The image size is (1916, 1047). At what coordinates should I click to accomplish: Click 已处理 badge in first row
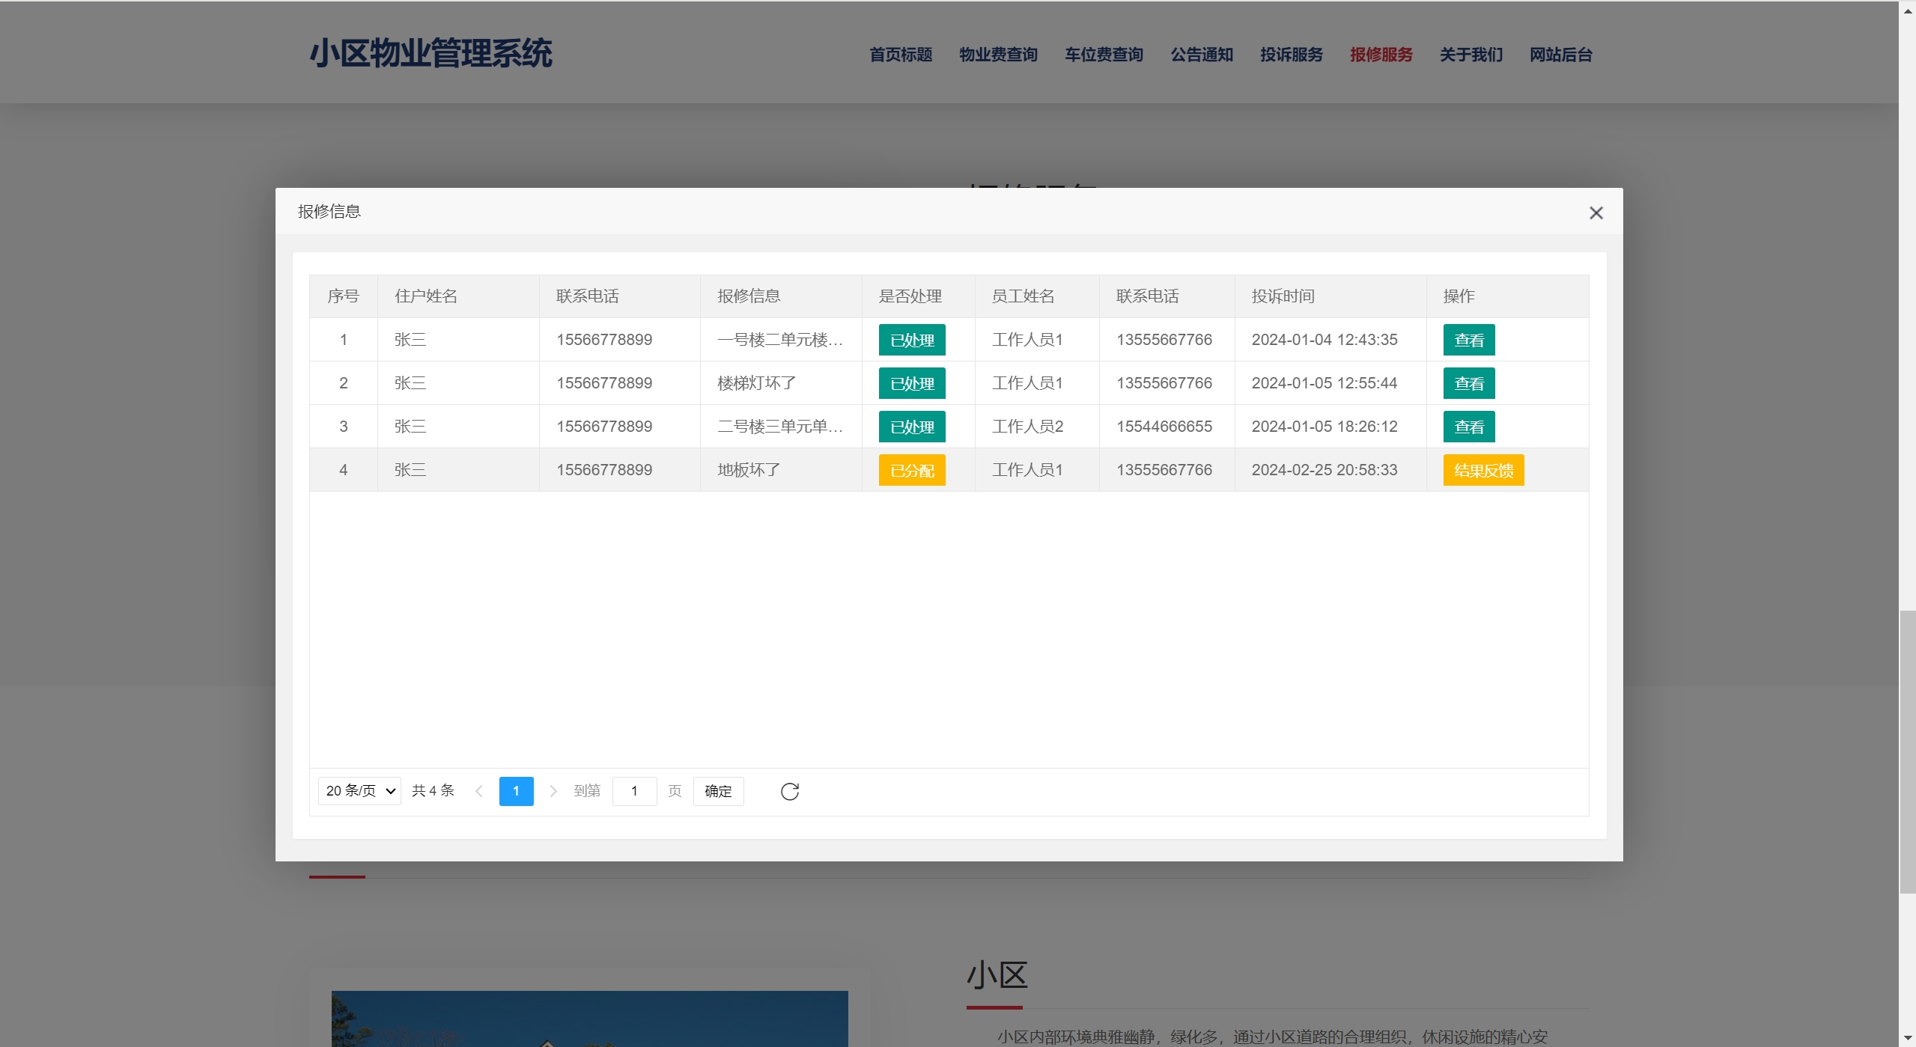point(911,340)
